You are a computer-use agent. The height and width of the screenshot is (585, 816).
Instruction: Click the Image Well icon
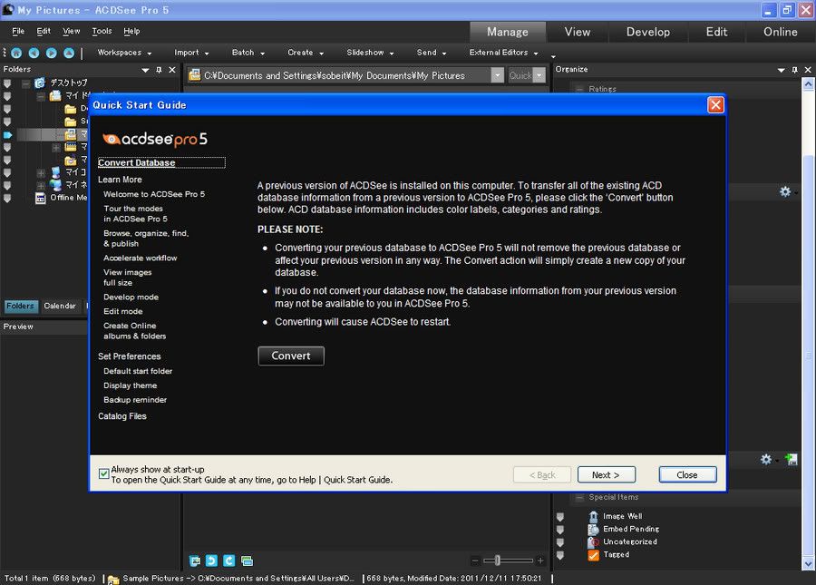tap(593, 516)
